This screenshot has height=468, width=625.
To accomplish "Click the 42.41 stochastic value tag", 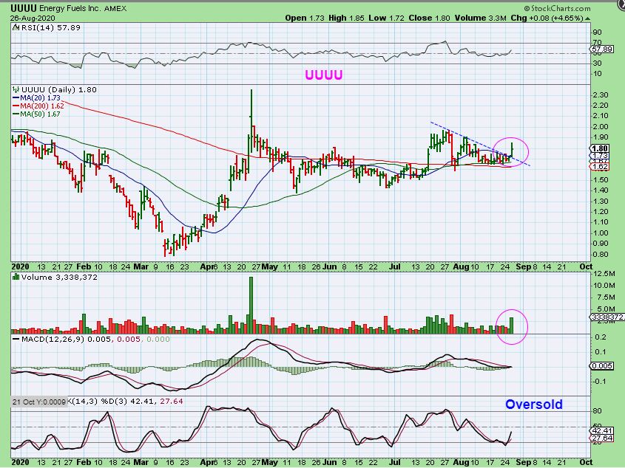I will click(x=601, y=430).
